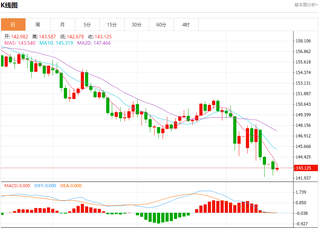Screen dimensions: 320x228
Task: Click the MA20: 147.466 label
Action: [94, 43]
